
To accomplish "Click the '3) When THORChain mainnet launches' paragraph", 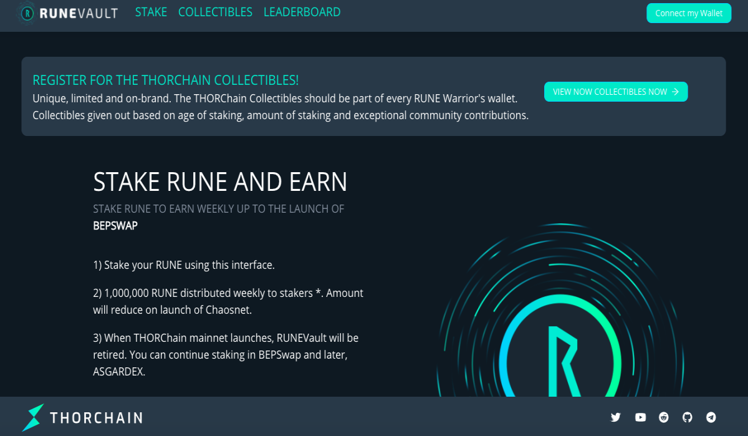I will 226,354.
